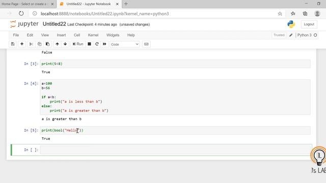Click the Python logo icon
326x183 pixels.
(291, 24)
